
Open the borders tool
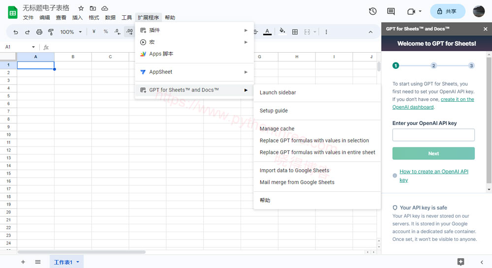click(x=295, y=32)
